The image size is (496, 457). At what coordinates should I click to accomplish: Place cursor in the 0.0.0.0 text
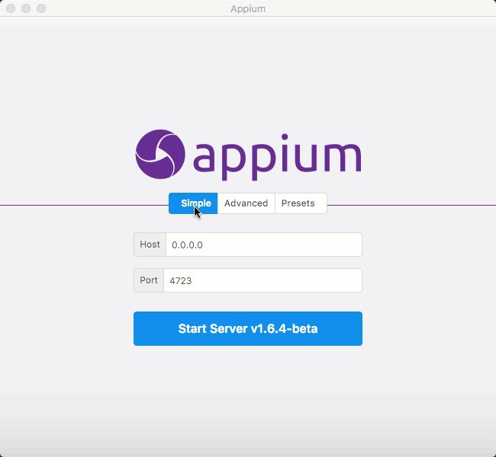click(187, 245)
